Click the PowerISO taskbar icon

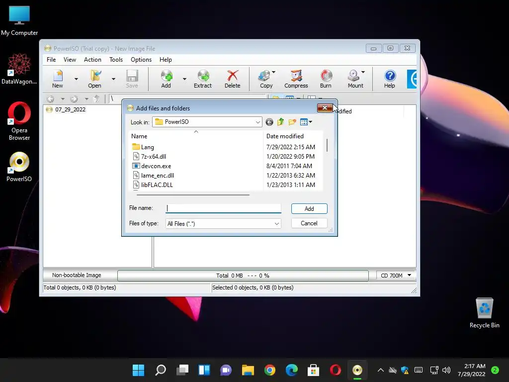tap(357, 370)
